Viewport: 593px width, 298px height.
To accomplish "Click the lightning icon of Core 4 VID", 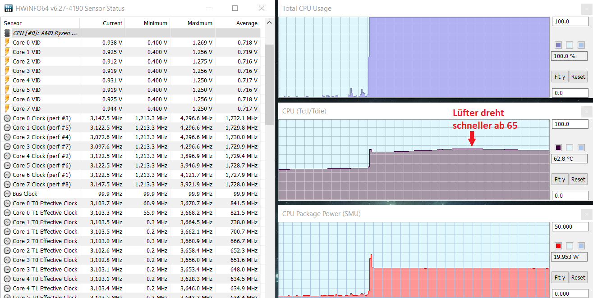I will tap(7, 80).
